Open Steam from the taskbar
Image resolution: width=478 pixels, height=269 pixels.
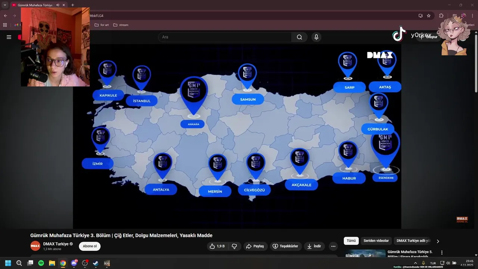(x=96, y=263)
